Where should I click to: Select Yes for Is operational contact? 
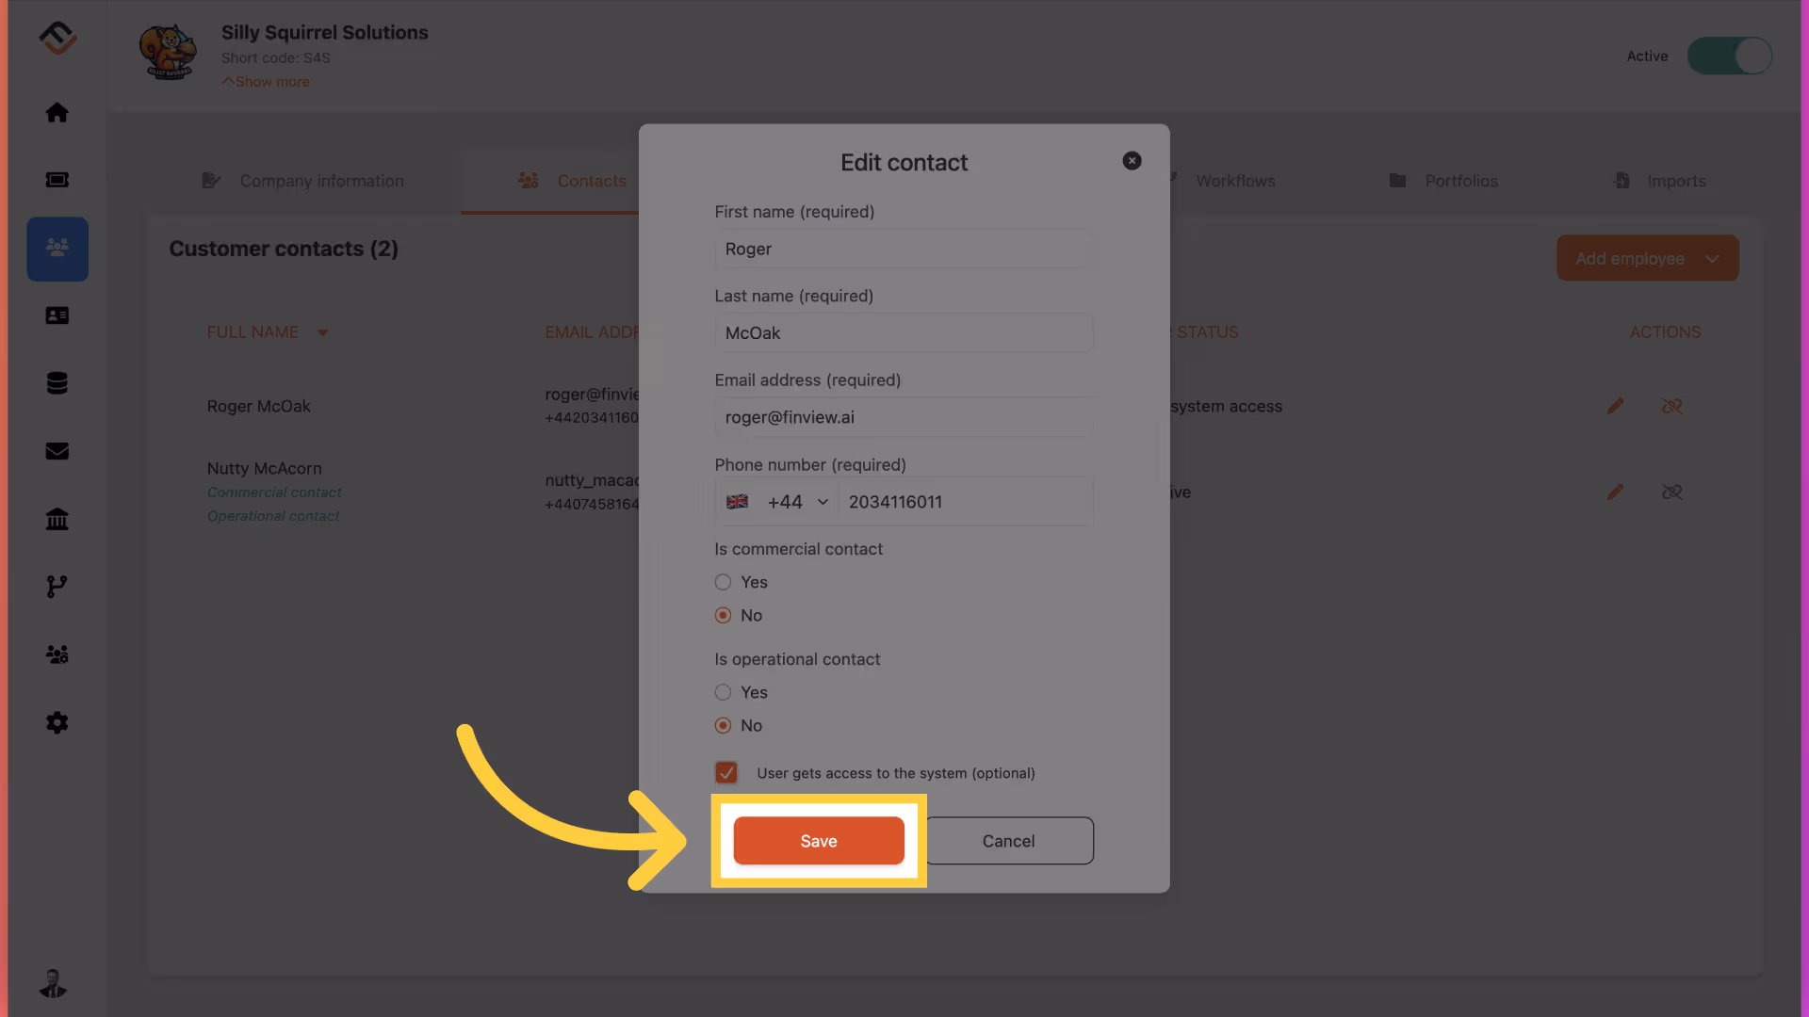coord(723,692)
